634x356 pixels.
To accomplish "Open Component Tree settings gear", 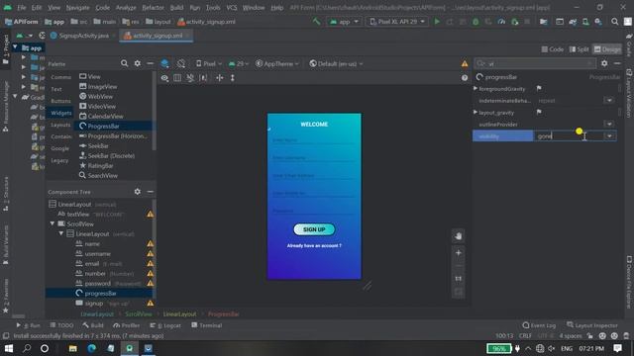I will [x=138, y=191].
